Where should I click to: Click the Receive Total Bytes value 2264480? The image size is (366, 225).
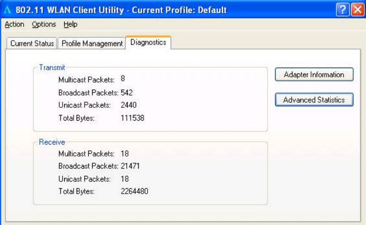pos(134,191)
